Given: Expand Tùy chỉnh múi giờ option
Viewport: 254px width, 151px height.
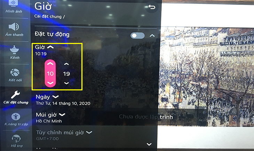Looking at the screenshot, I should click(x=89, y=132).
